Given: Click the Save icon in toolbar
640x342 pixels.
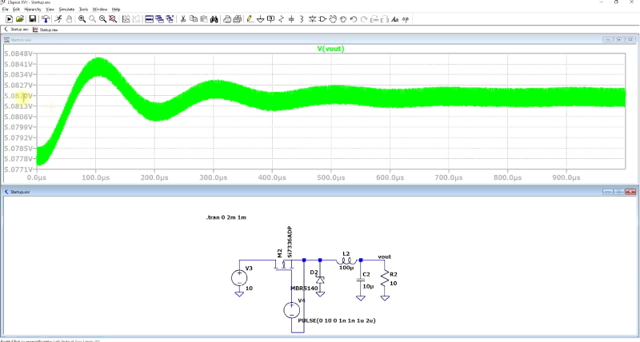Looking at the screenshot, I should (32, 18).
